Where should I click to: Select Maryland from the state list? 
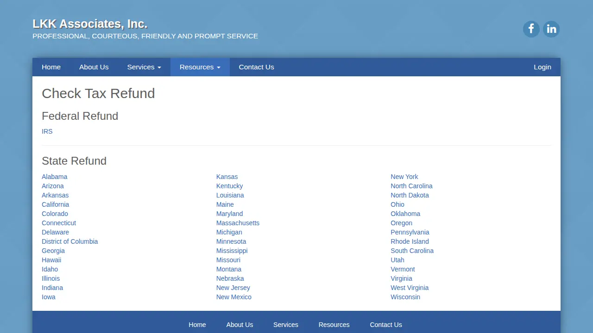pos(229,214)
